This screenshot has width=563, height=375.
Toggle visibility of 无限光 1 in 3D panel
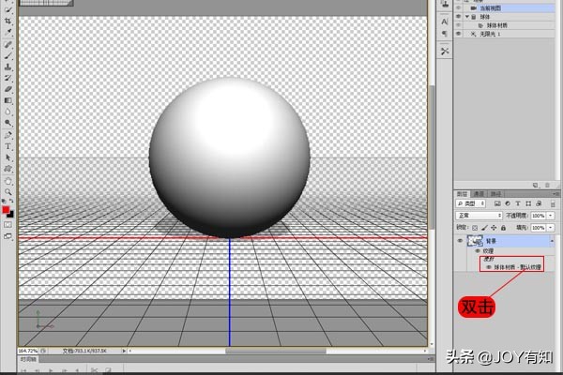[x=458, y=34]
